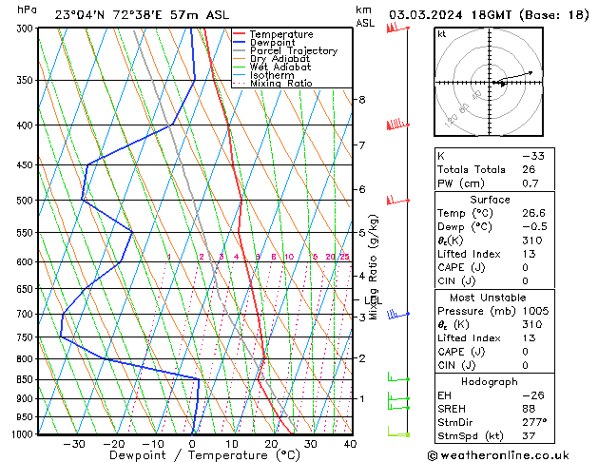This screenshot has width=598, height=462.
Task: Click the StmSpd (kt) value 37
Action: pos(529,435)
